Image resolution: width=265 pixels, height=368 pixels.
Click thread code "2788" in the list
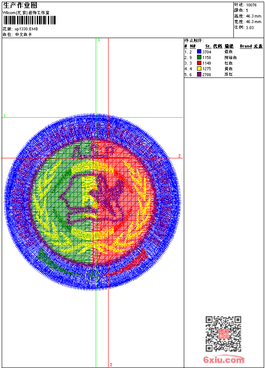[206, 74]
